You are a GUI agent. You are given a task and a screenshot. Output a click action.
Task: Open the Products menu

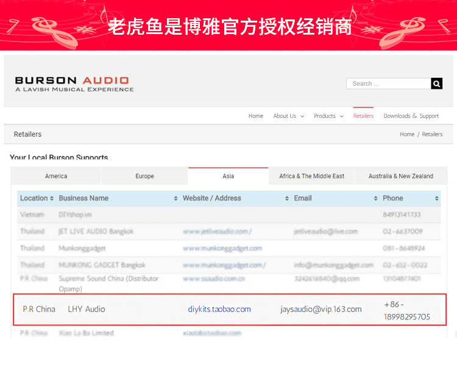(x=325, y=116)
